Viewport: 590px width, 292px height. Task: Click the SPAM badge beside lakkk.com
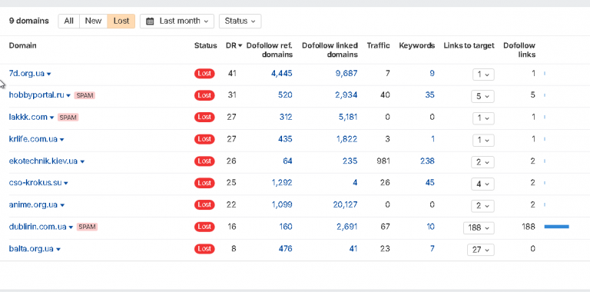point(68,118)
